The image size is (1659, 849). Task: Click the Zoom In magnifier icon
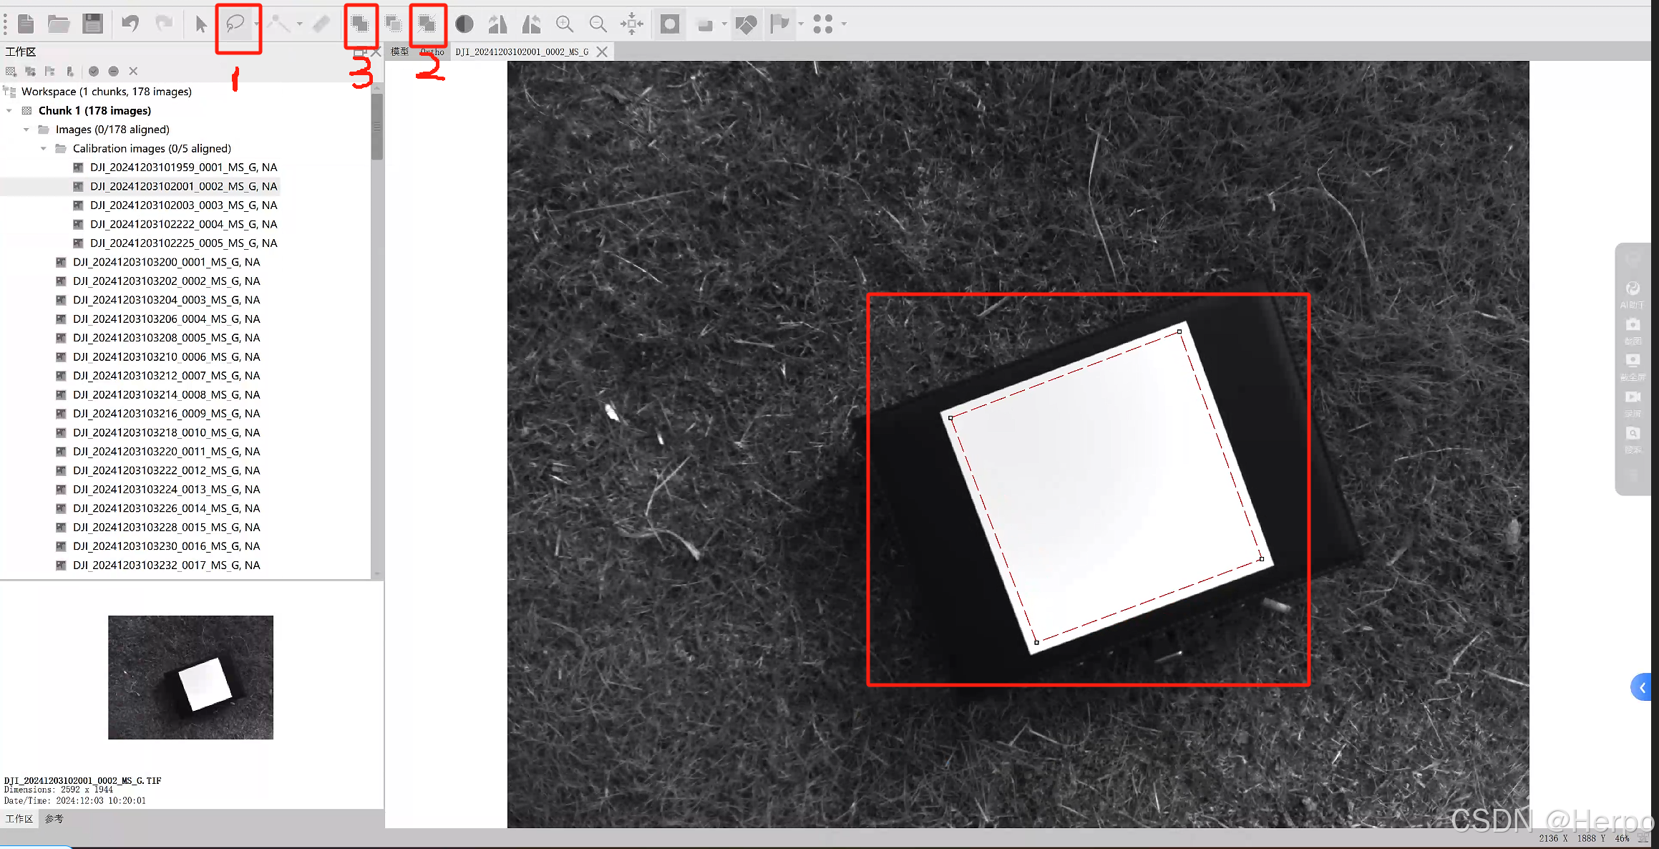point(565,24)
